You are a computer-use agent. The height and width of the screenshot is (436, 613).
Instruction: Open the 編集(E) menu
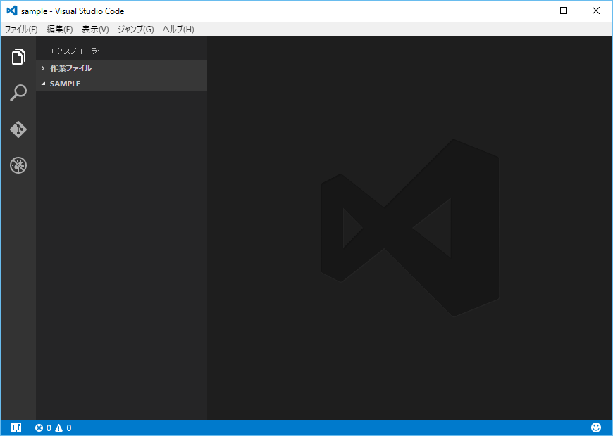tap(60, 30)
